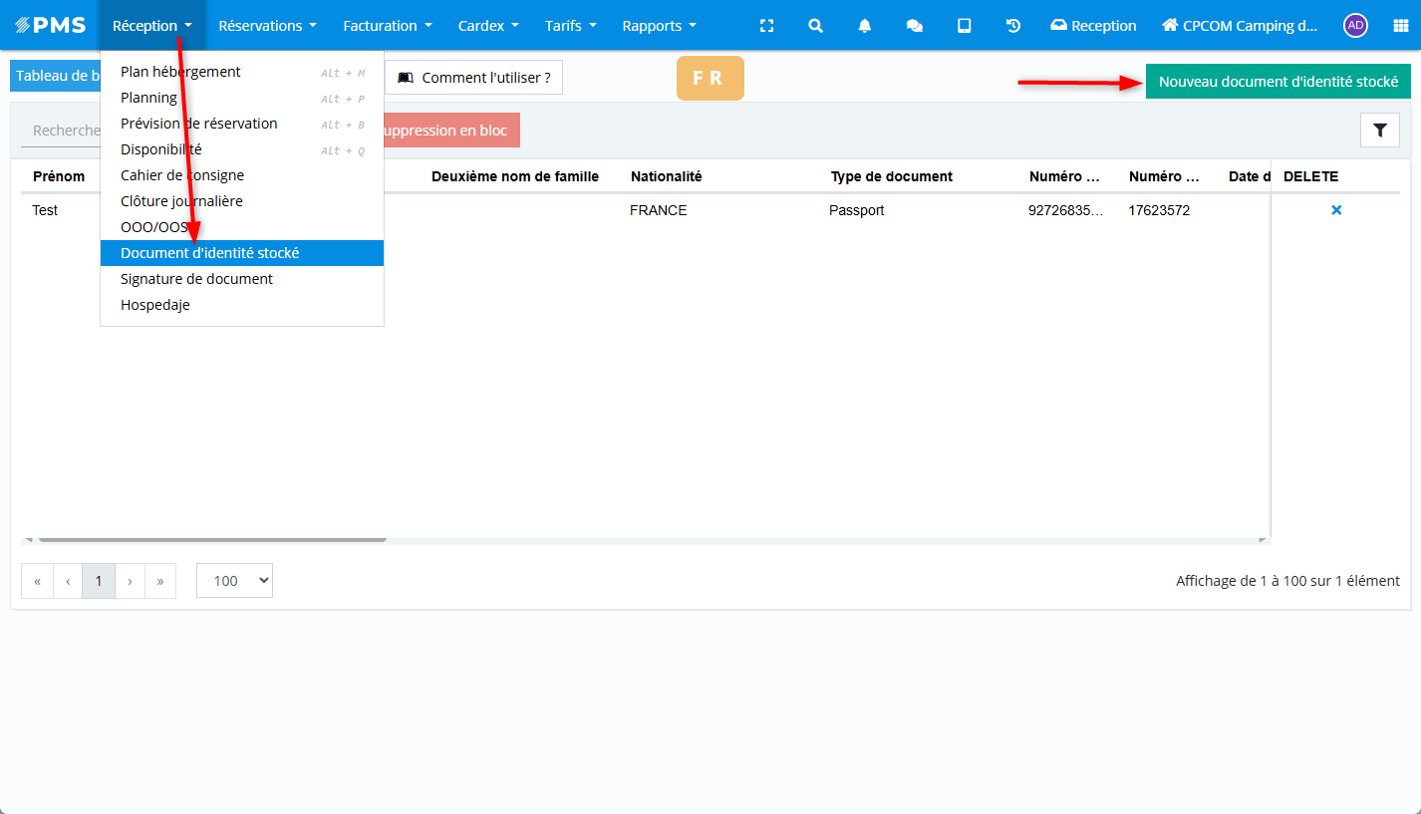
Task: Expand the Réservations dropdown menu
Action: [x=267, y=26]
